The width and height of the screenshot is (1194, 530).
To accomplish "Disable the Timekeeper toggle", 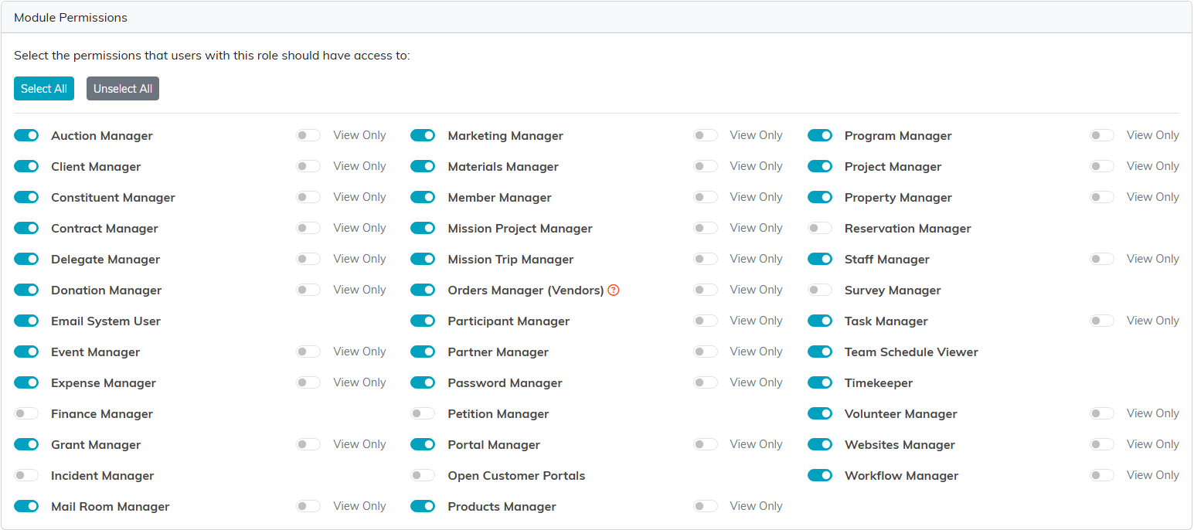I will (820, 383).
